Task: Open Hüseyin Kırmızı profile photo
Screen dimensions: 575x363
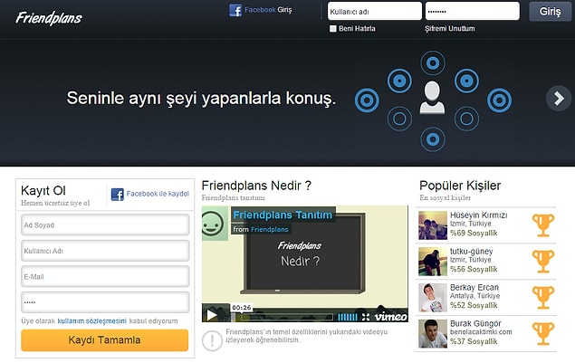Action: pyautogui.click(x=433, y=225)
